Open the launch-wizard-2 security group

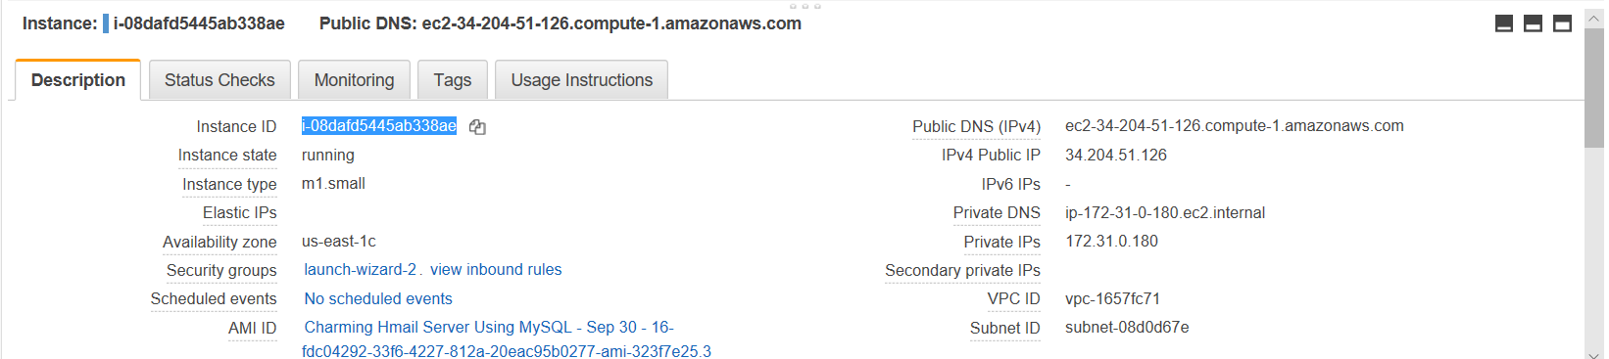pyautogui.click(x=360, y=270)
